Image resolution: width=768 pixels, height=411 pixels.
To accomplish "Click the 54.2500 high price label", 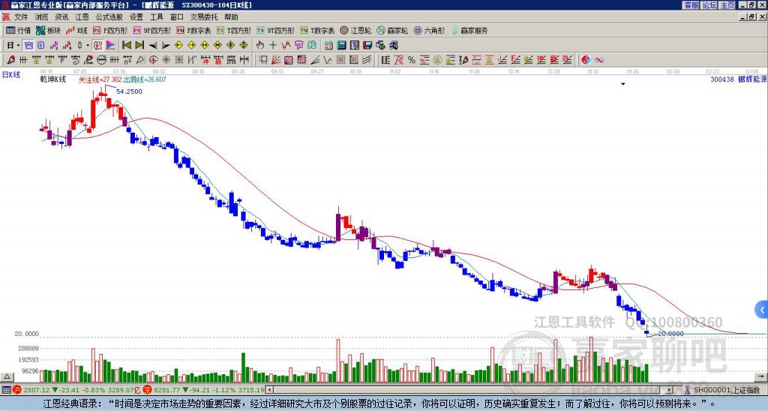I will 129,91.
